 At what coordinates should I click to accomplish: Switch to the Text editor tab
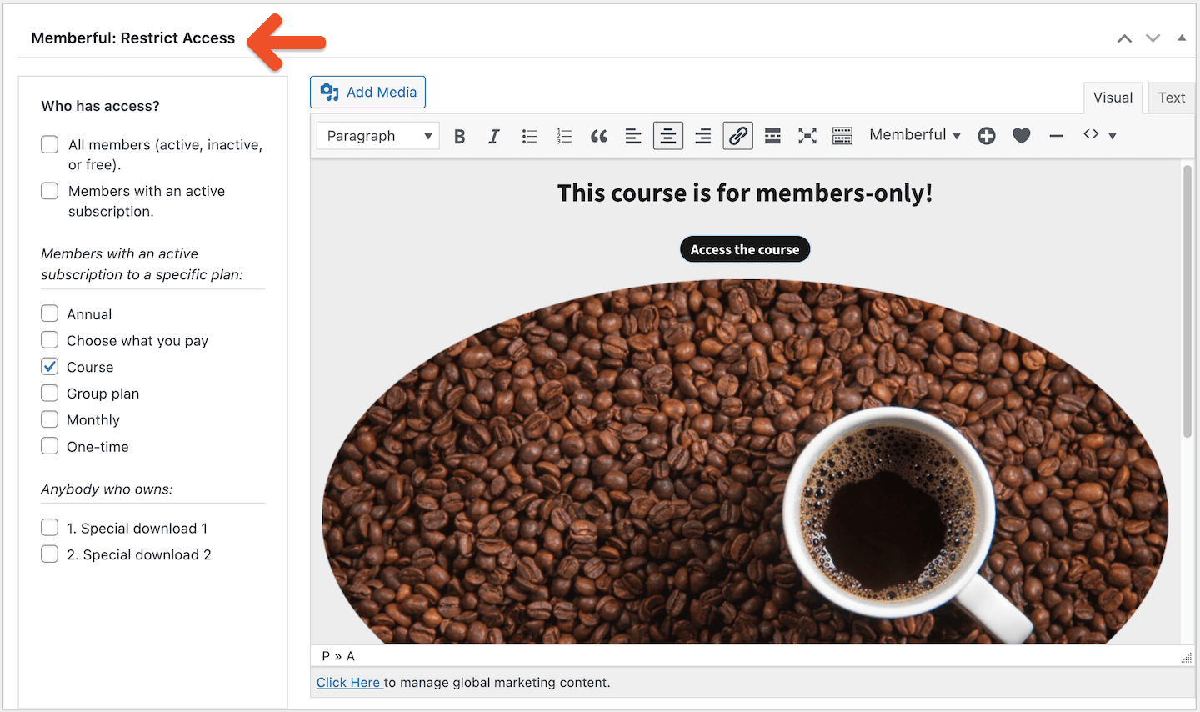pos(1171,98)
